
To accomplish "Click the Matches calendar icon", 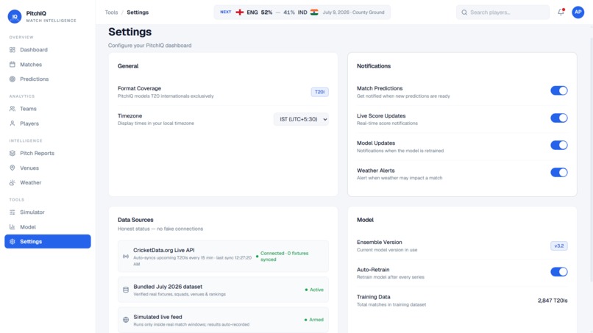I will pyautogui.click(x=13, y=65).
